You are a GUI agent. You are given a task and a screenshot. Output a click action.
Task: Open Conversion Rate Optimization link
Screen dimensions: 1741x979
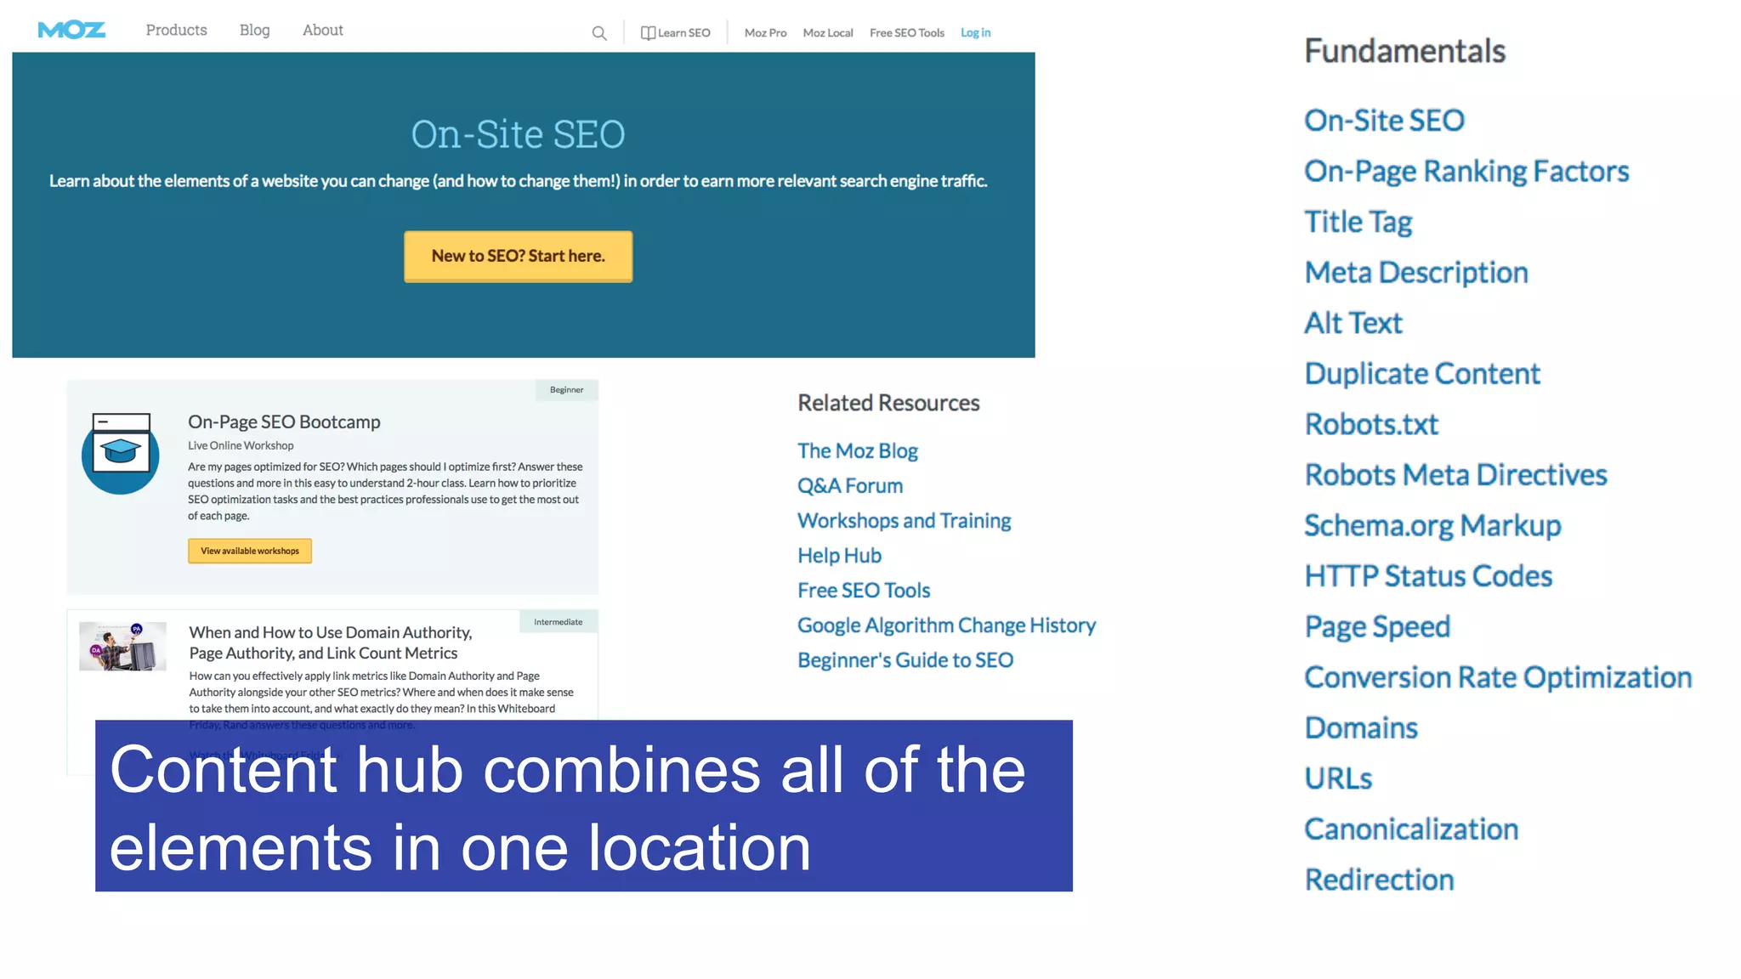pos(1498,677)
